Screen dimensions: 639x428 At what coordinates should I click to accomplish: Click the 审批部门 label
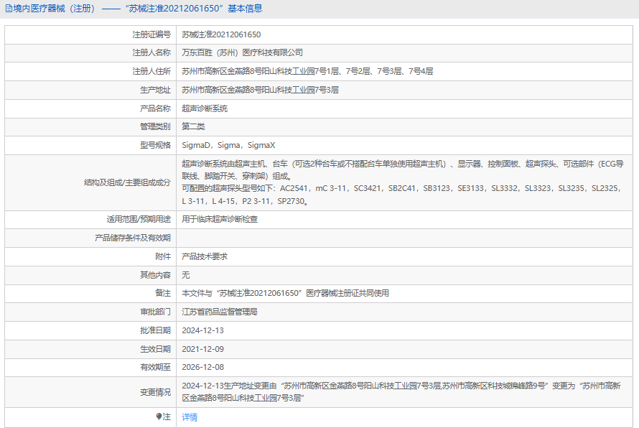click(155, 312)
